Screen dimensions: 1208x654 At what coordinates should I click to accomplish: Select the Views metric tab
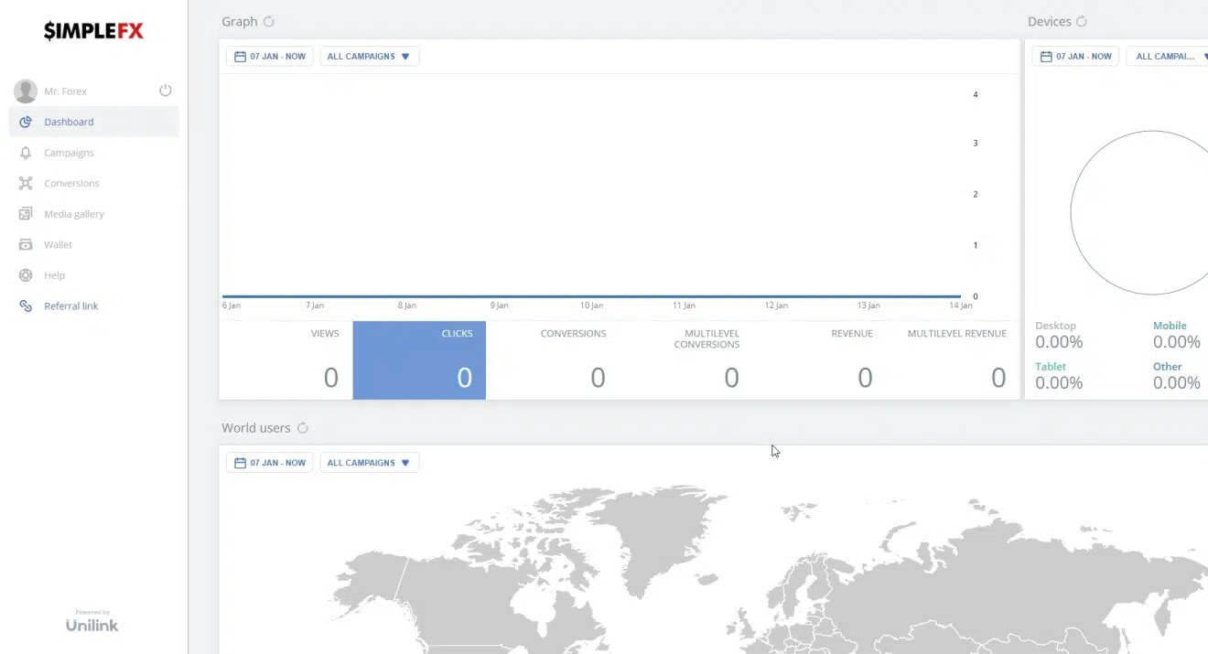[x=286, y=359]
